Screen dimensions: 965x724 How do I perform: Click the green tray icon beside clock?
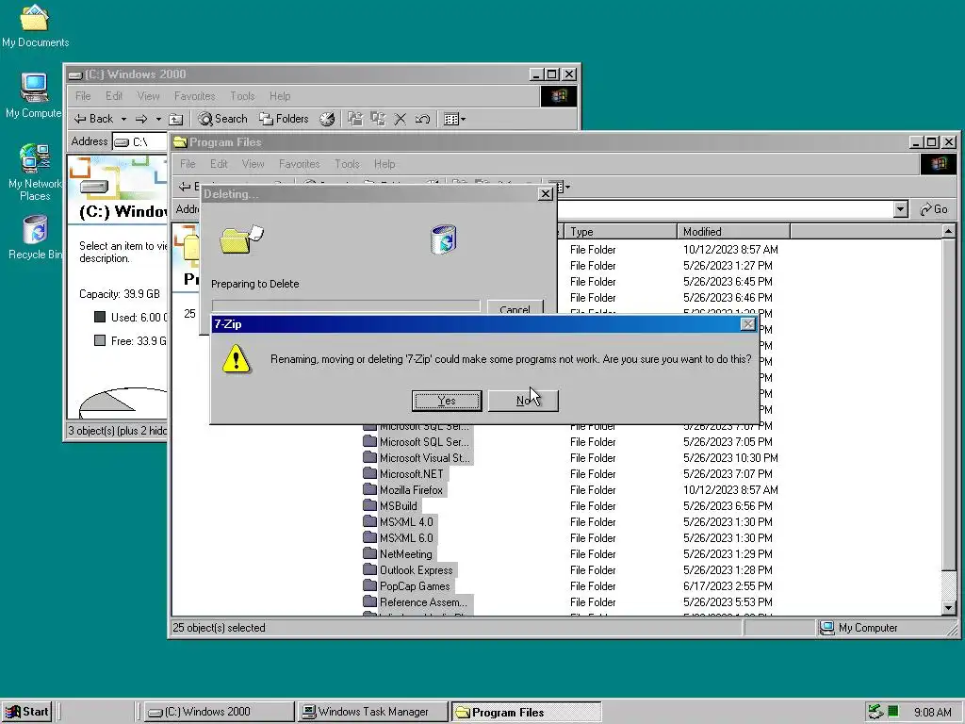pos(893,712)
